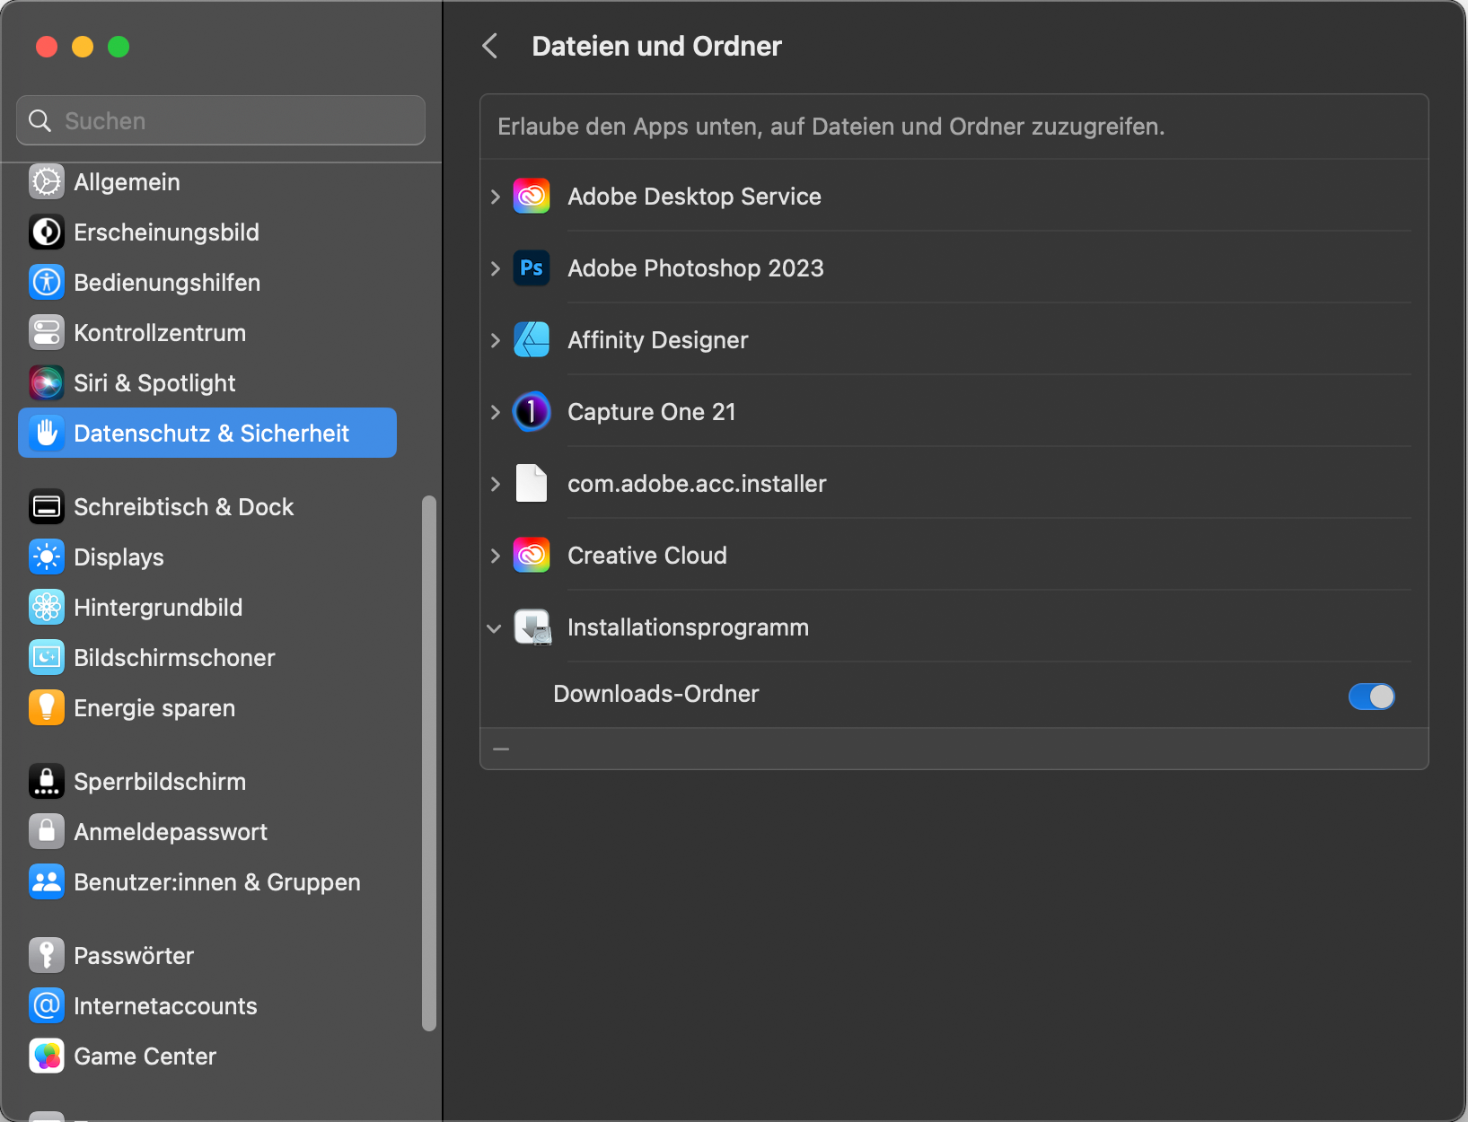Go back from Dateien und Ordner
Image resolution: width=1468 pixels, height=1122 pixels.
coord(490,46)
